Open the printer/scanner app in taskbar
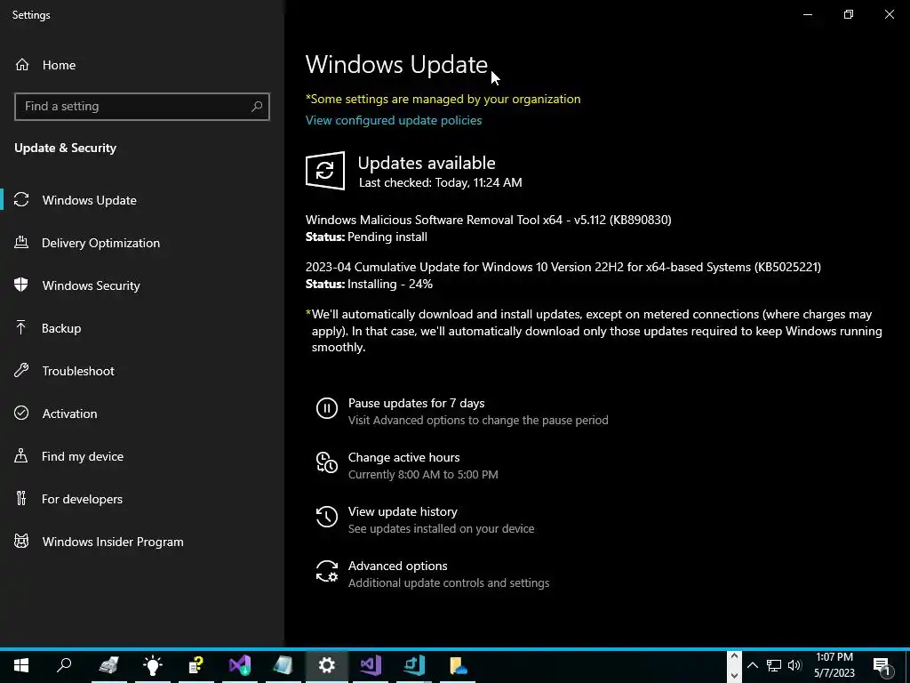 (x=108, y=665)
